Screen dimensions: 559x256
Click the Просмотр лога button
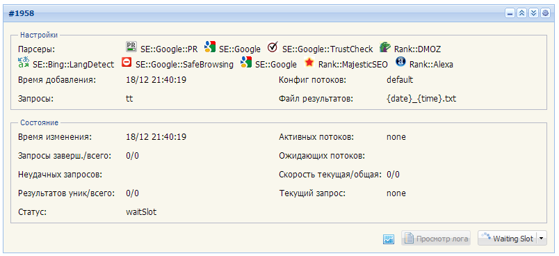(x=436, y=238)
